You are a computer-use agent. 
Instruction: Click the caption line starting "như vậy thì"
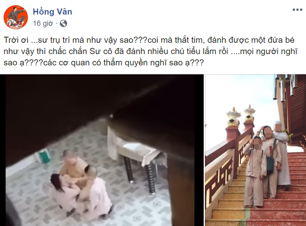pos(151,51)
